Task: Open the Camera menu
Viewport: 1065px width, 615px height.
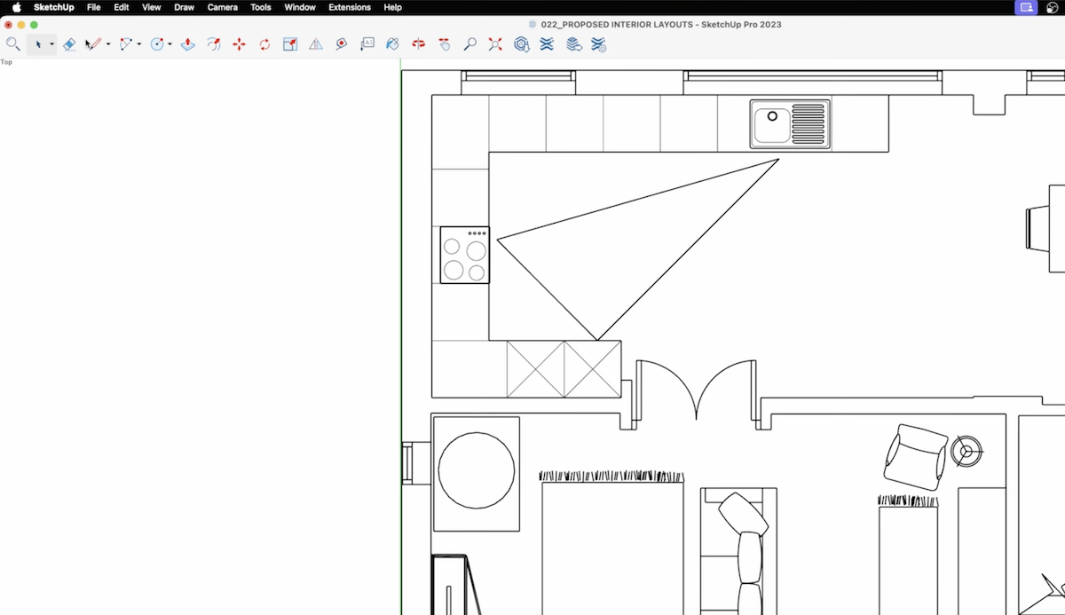Action: (x=223, y=7)
